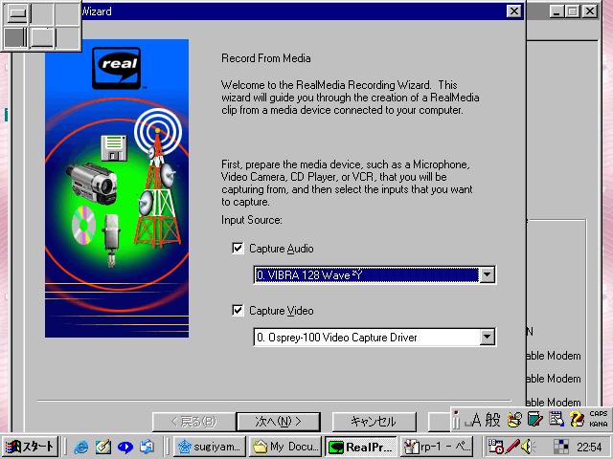Click the checkered display tray icon
This screenshot has width=613, height=459.
tap(561, 447)
